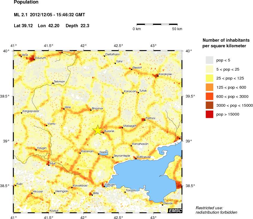Image resolution: width=253 pixels, height=219 pixels.
Task: Click the EMSC logo in map corner
Action: click(175, 210)
